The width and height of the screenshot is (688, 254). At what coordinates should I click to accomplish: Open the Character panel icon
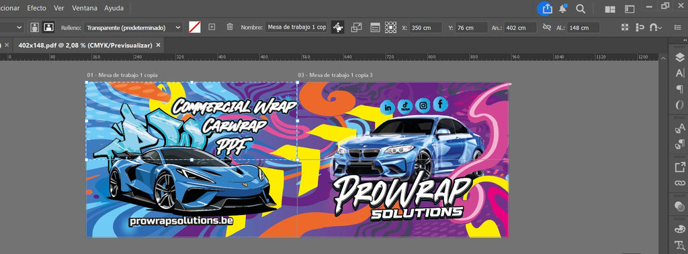tap(680, 73)
